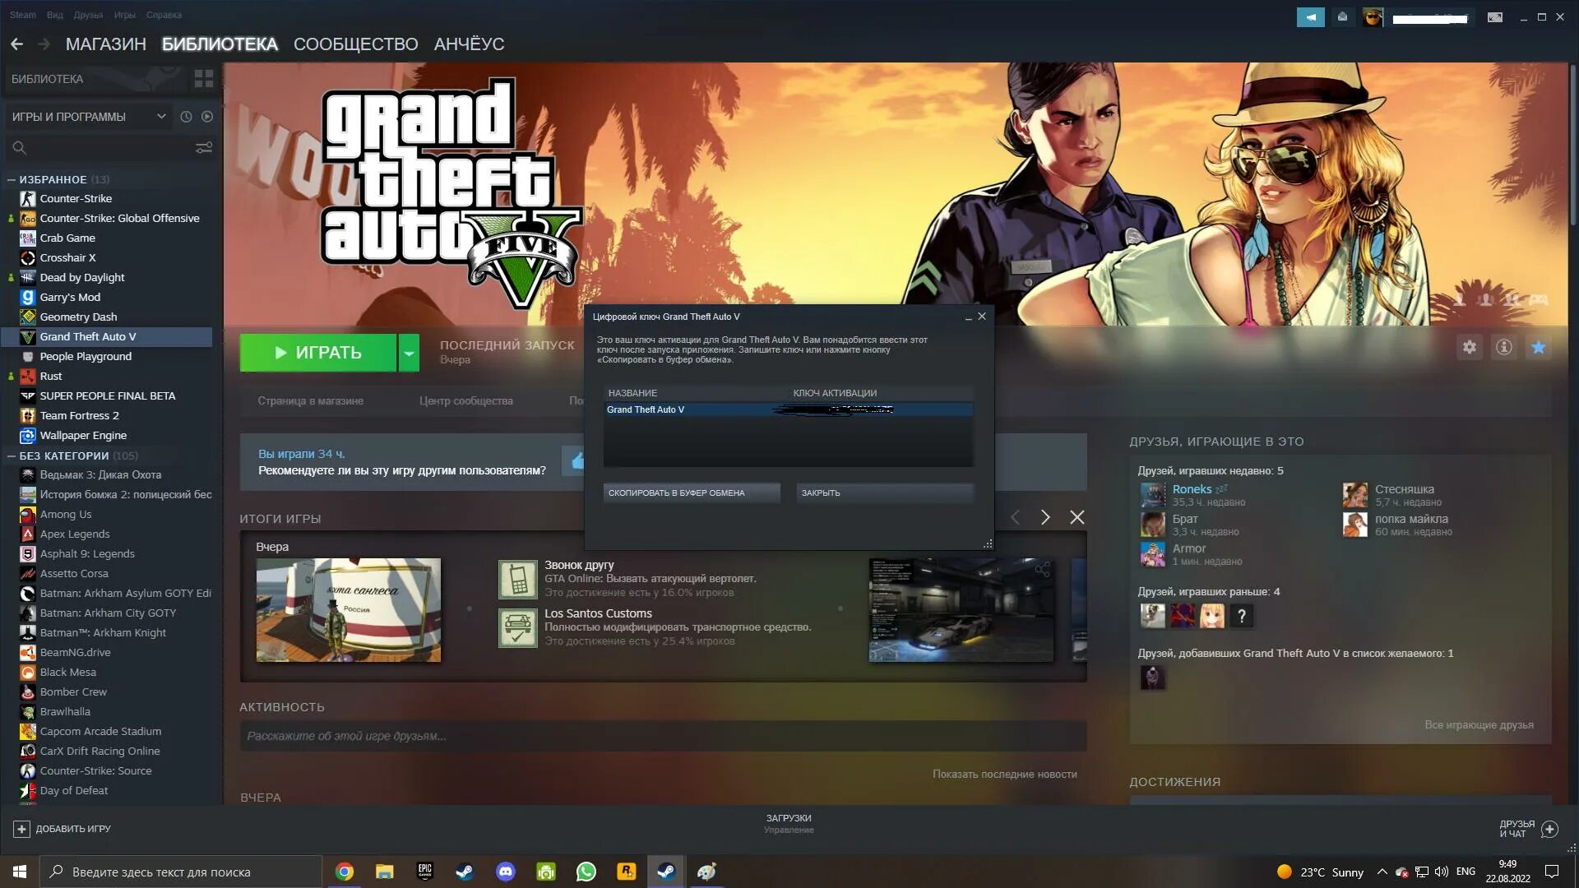Image resolution: width=1579 pixels, height=888 pixels.
Task: Collapse the ИЗБРАННОЕ category
Action: [x=12, y=179]
